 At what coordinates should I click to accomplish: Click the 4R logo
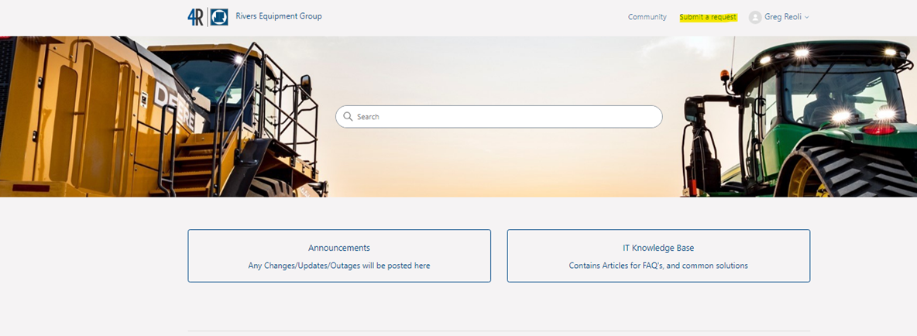click(x=196, y=17)
